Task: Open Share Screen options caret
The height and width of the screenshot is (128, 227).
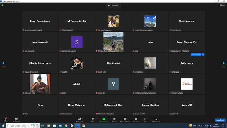Action: pos(108,119)
